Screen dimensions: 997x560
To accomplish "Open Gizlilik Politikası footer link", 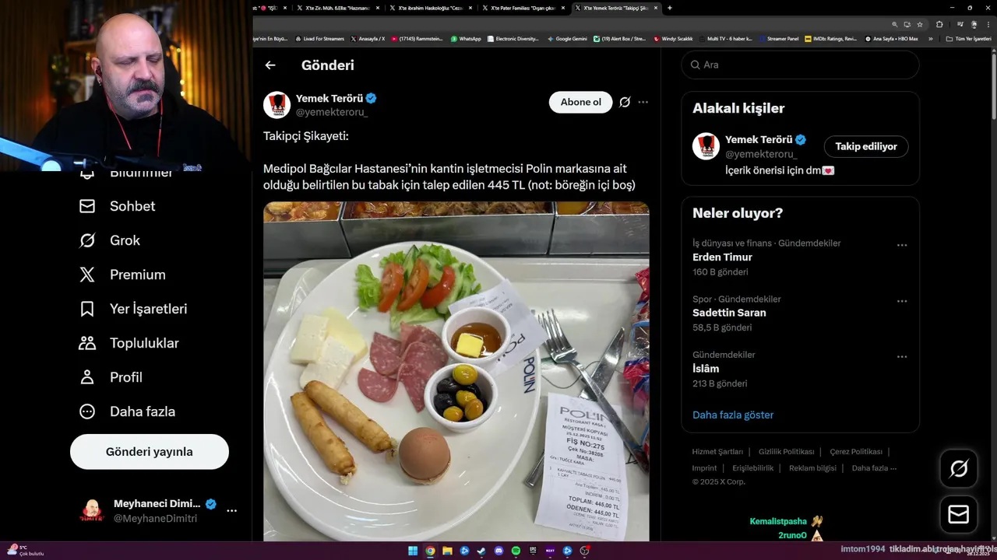I will [786, 452].
